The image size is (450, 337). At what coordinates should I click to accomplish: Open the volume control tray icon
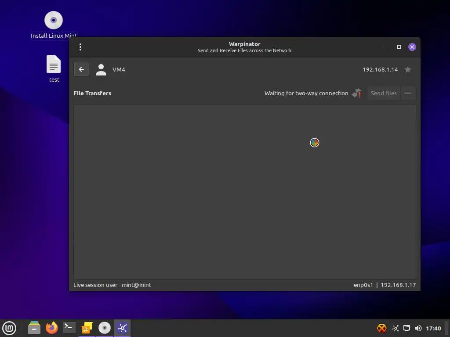click(x=418, y=328)
